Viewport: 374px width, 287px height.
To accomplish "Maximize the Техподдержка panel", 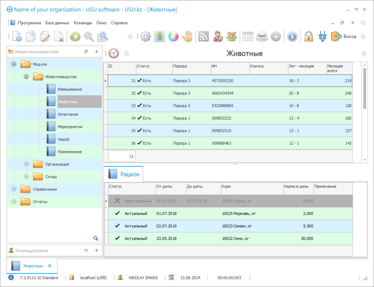I will tap(86, 250).
